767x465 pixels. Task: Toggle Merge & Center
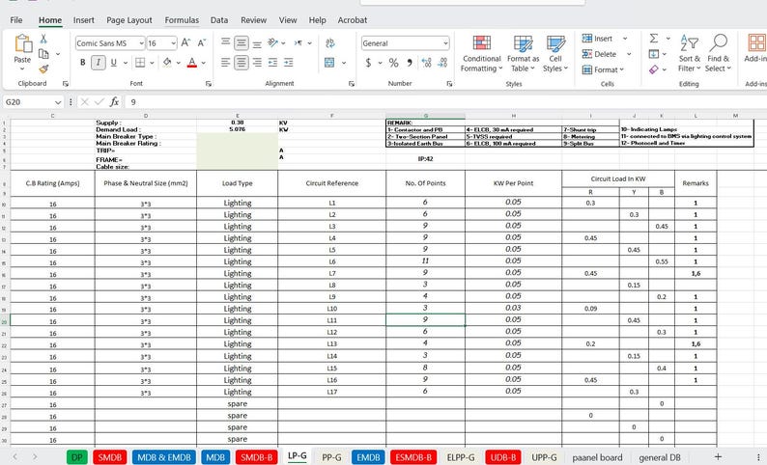point(329,63)
